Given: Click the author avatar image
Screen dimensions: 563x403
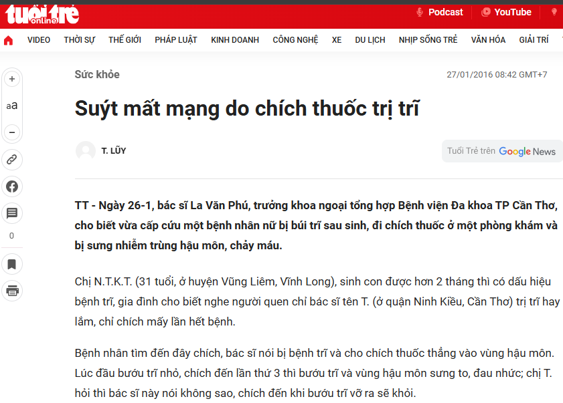Looking at the screenshot, I should [86, 150].
